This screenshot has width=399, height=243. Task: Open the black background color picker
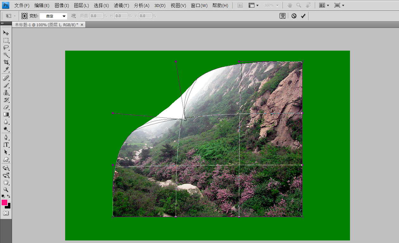point(9,207)
